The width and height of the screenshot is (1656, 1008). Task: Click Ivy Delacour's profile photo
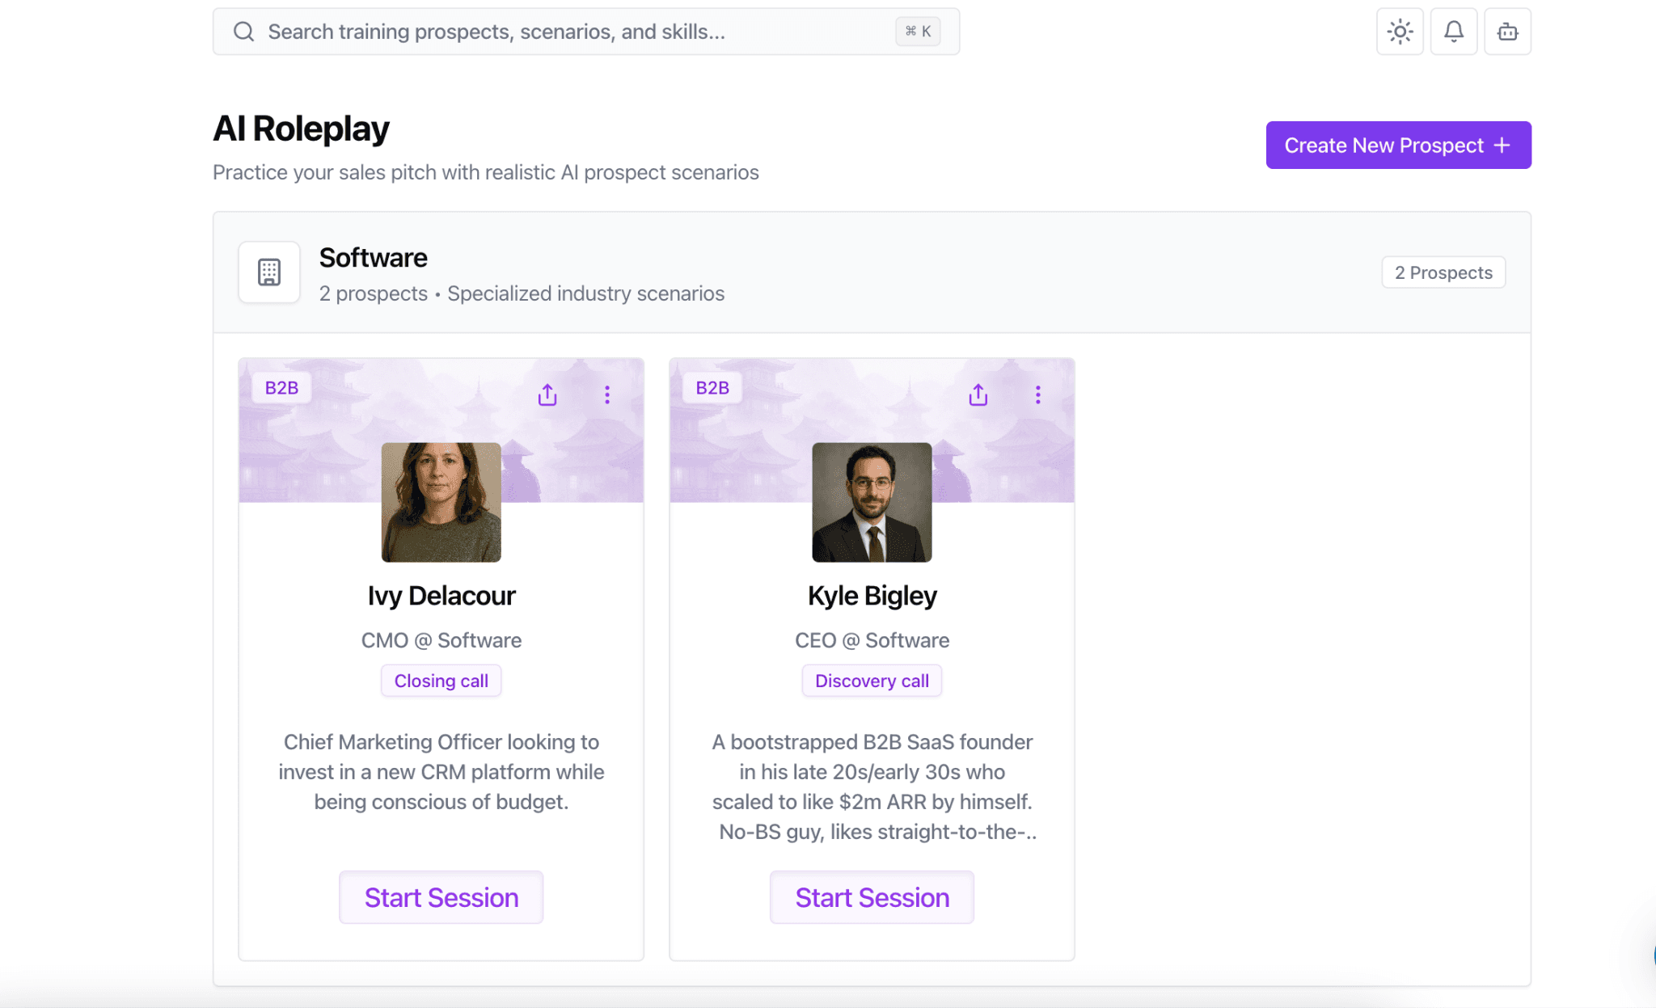pos(441,502)
